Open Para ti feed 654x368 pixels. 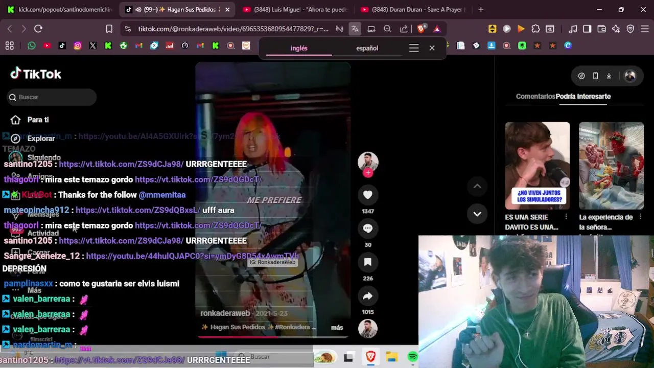pyautogui.click(x=38, y=120)
